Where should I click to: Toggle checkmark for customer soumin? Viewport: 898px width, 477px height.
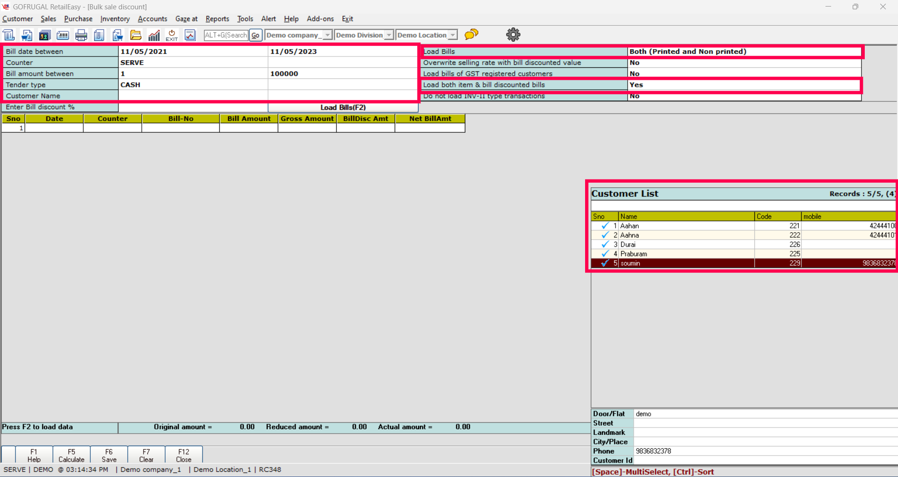(605, 263)
